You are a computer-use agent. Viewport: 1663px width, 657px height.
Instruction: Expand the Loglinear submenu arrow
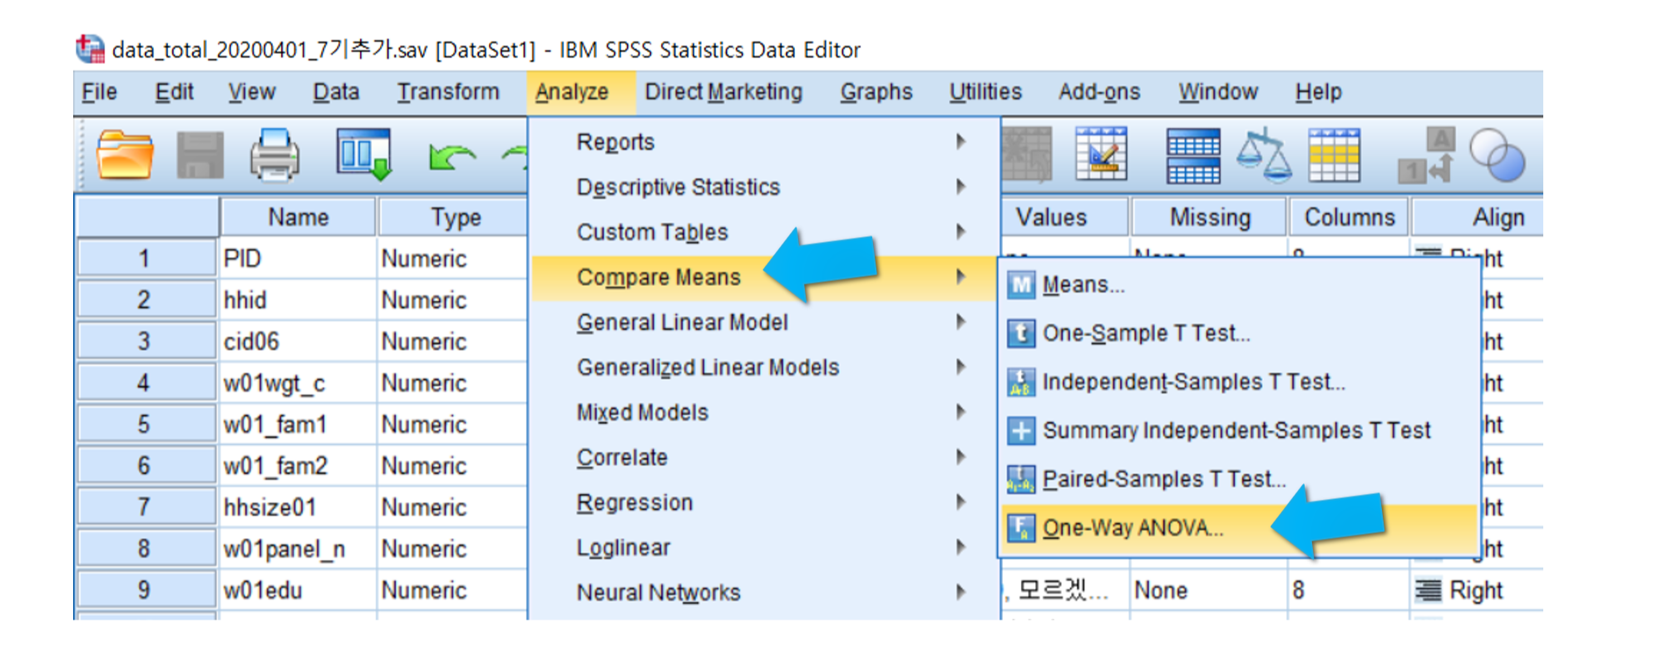960,547
